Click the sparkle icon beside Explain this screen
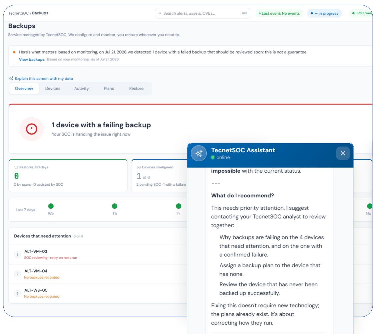The image size is (376, 334). [11, 78]
